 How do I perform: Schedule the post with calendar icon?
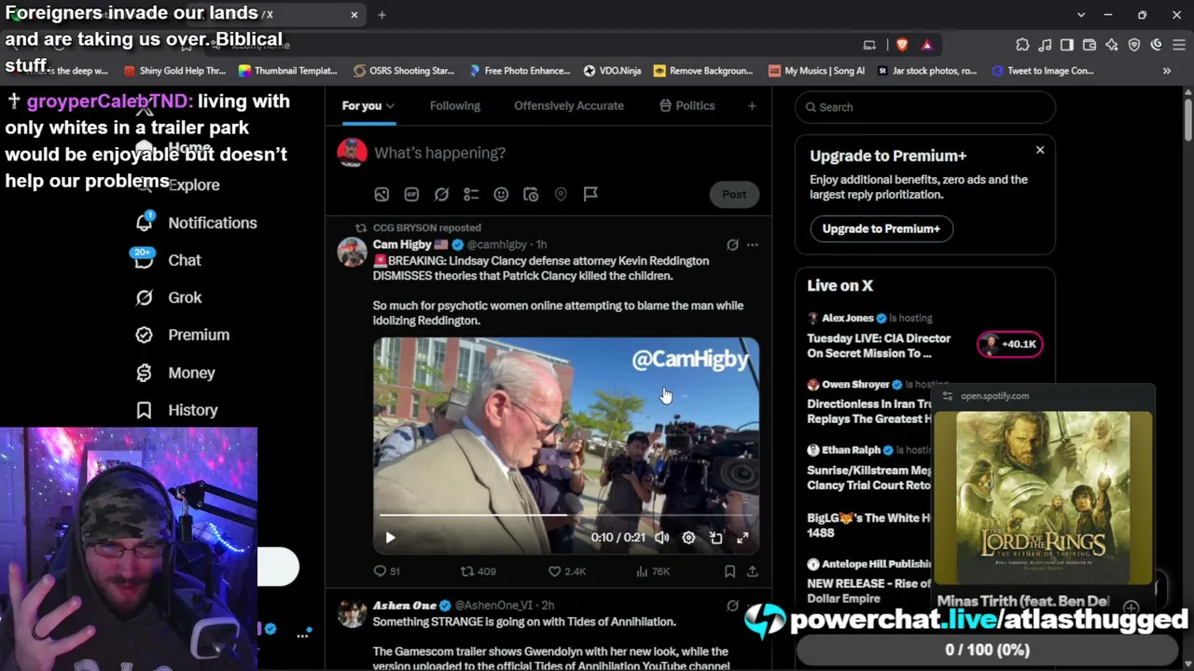pos(531,194)
